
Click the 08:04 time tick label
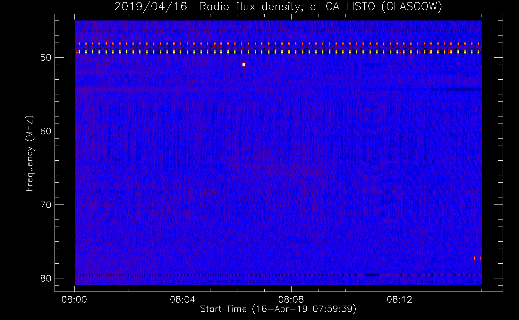point(183,300)
